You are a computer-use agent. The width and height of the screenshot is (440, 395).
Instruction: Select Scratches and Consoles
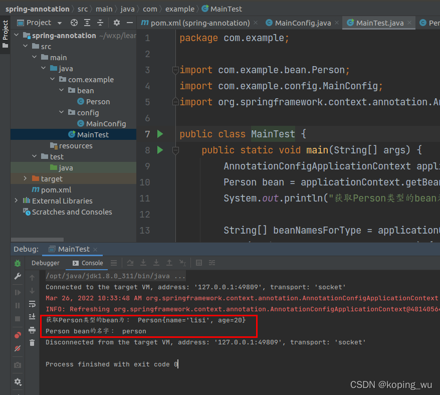tap(67, 212)
